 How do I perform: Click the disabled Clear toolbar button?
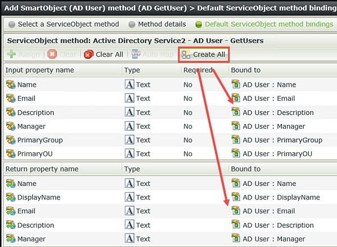pos(62,54)
